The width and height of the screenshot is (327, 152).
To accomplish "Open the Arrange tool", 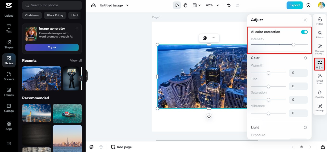I will 320,108.
